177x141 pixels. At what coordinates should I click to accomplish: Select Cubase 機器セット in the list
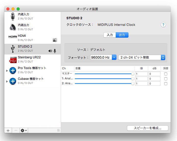(32, 81)
